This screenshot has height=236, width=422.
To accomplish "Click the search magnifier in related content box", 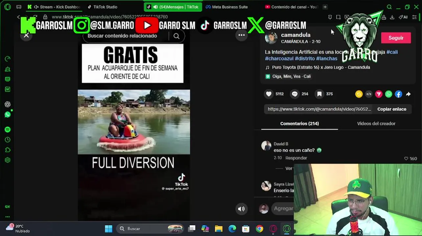I will pyautogui.click(x=176, y=36).
